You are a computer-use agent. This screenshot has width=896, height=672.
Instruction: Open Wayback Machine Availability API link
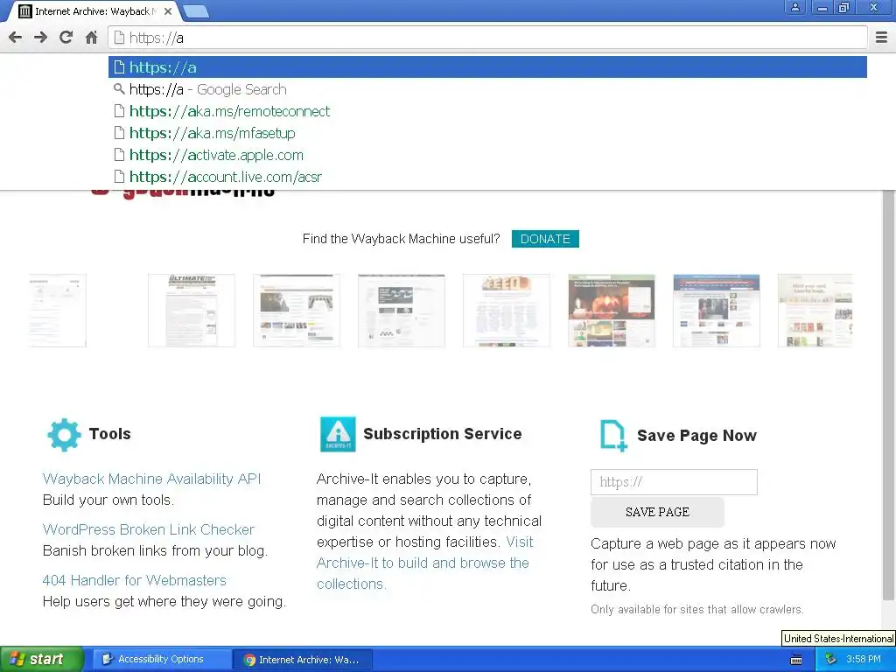tap(151, 479)
